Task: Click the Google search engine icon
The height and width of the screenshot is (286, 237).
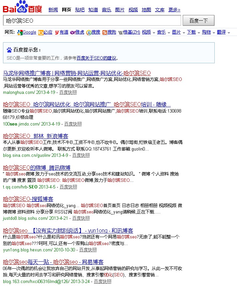Action: click(x=20, y=33)
